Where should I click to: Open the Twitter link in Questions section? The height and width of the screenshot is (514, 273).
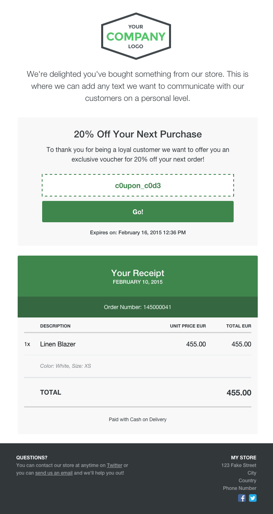[114, 465]
